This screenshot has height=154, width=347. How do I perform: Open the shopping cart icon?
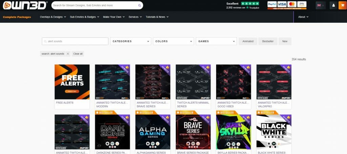[343, 5]
